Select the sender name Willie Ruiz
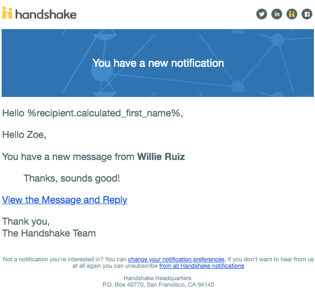315x292 pixels. [161, 157]
